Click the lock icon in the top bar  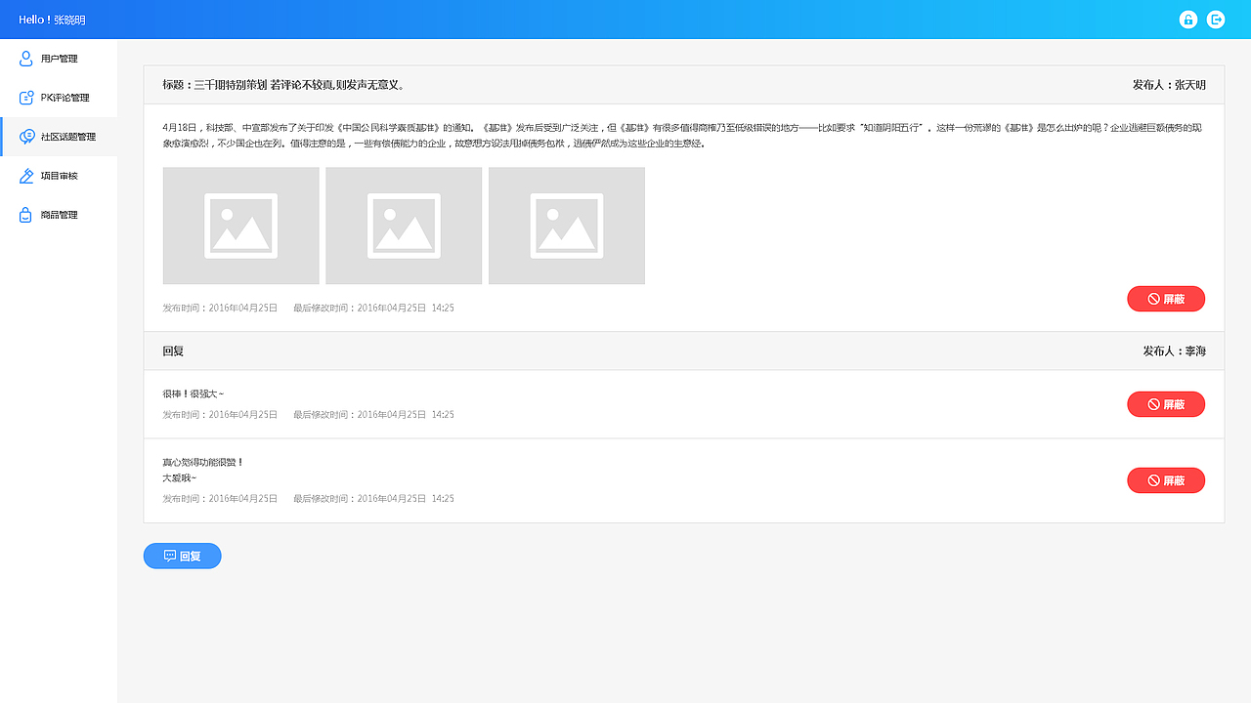click(1188, 20)
